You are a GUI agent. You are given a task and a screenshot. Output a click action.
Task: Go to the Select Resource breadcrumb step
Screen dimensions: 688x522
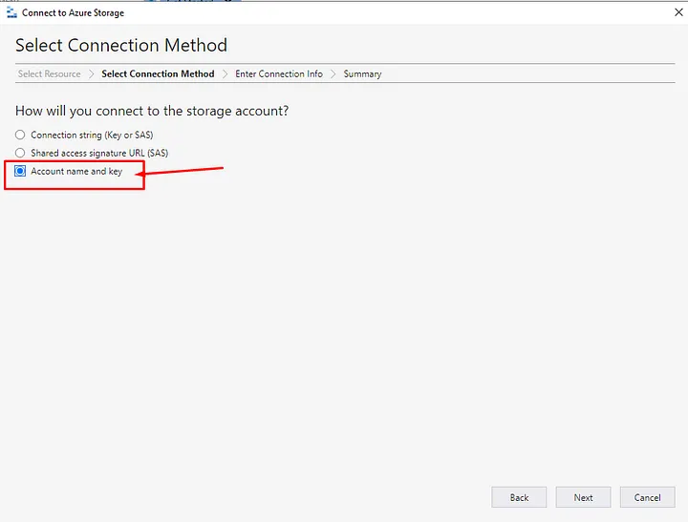(49, 74)
